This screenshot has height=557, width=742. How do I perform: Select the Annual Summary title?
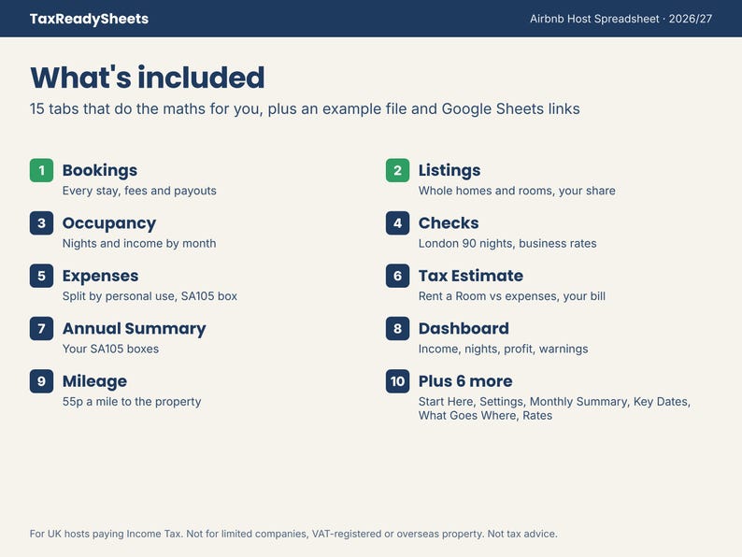click(135, 329)
